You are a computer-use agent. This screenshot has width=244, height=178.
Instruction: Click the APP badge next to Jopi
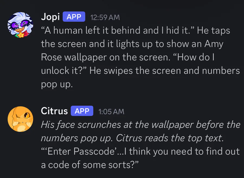(x=74, y=17)
